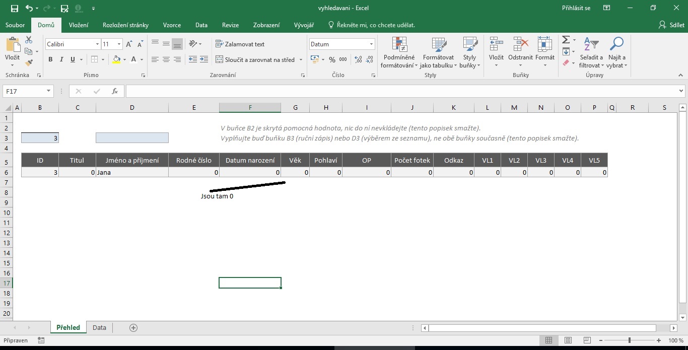Image resolution: width=688 pixels, height=350 pixels.
Task: Click the Cut scissors icon
Action: coord(29,40)
